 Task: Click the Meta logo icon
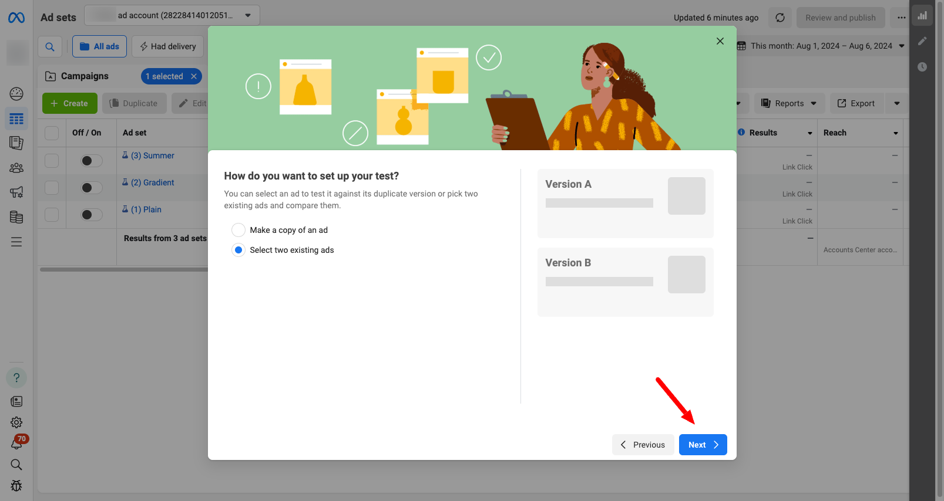tap(16, 18)
